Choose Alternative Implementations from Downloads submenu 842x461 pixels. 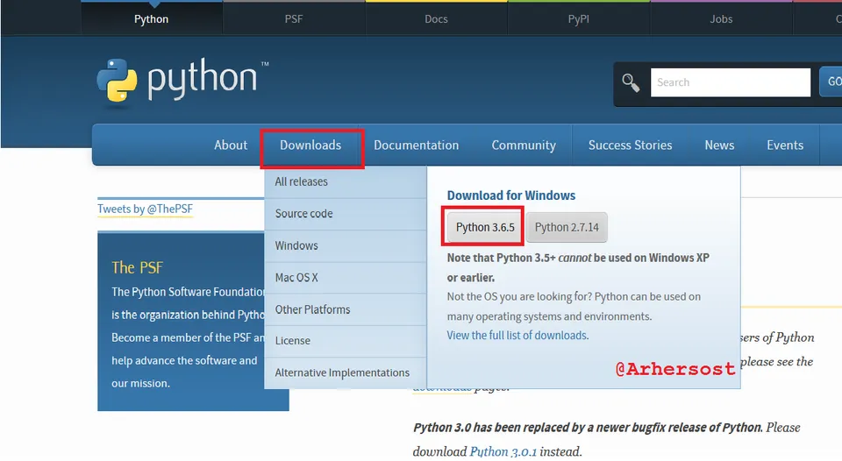coord(346,372)
